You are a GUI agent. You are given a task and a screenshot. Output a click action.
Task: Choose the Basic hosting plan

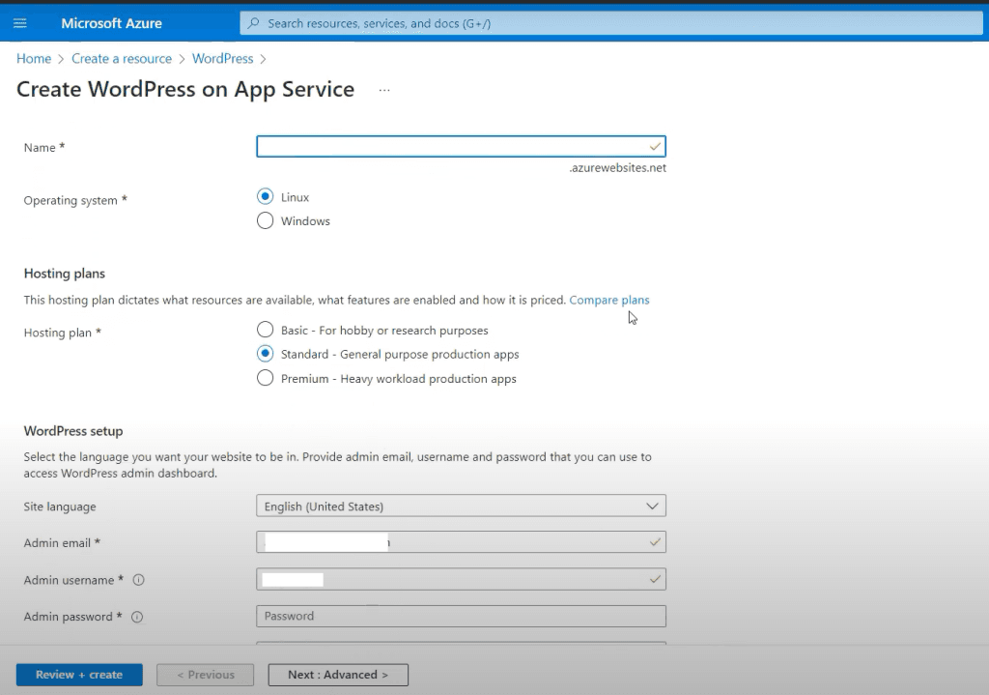click(x=265, y=331)
